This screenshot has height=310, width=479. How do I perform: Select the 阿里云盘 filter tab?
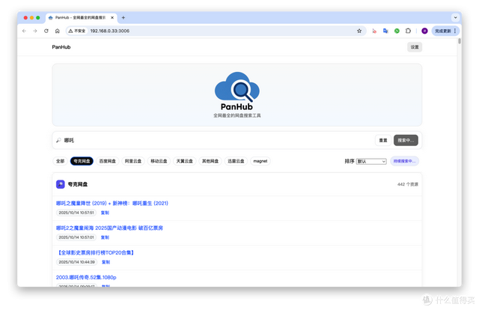pos(133,161)
